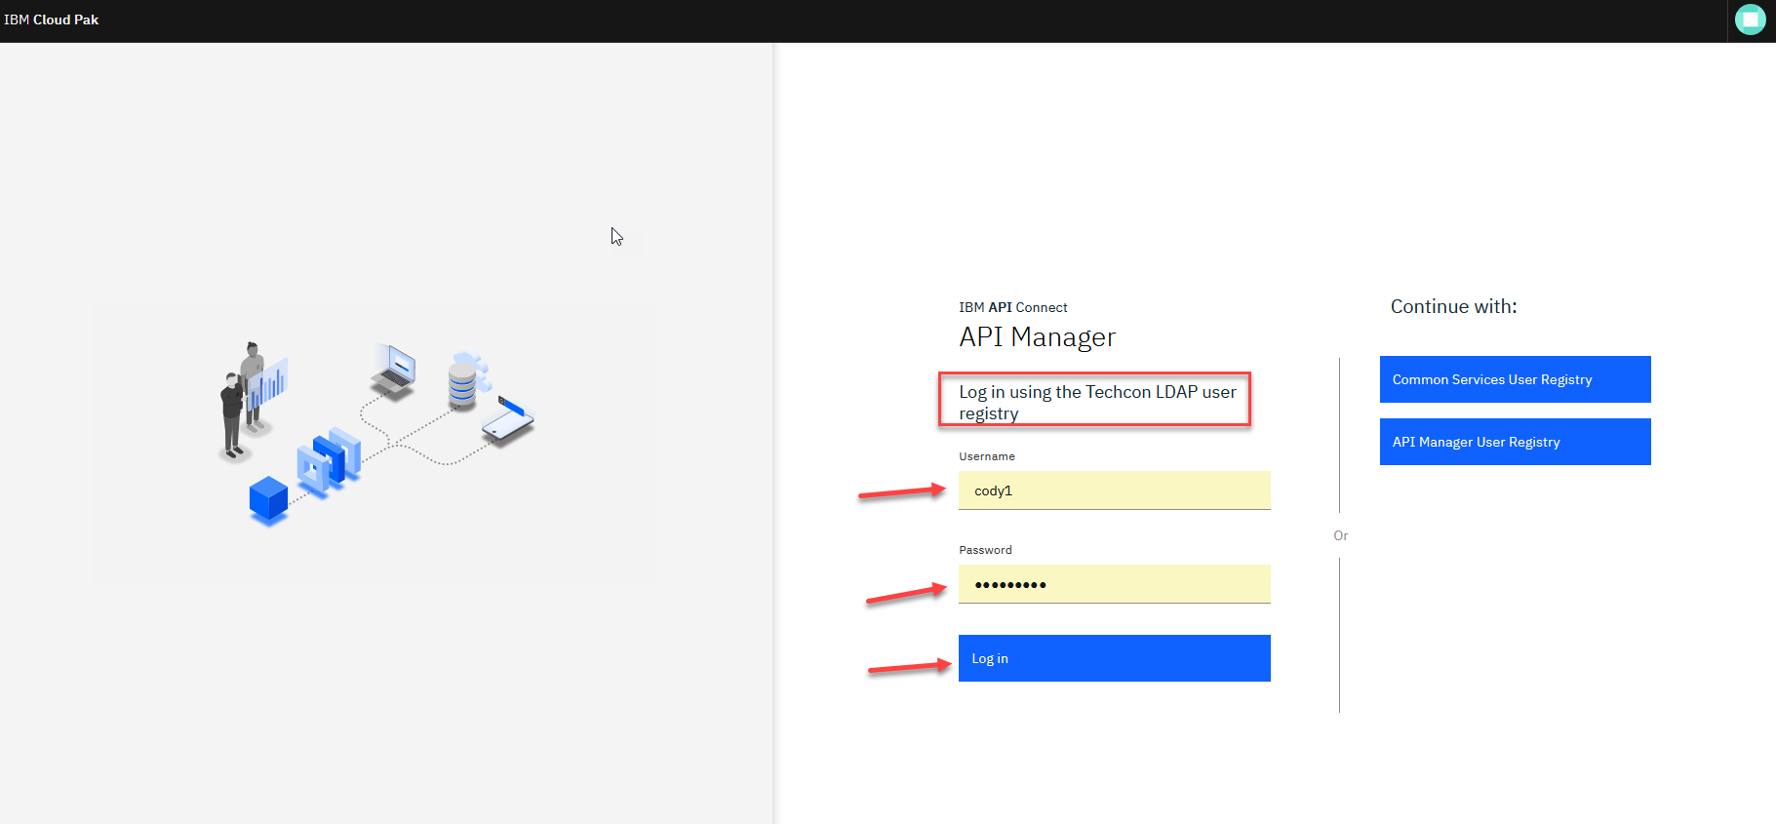The width and height of the screenshot is (1776, 824).
Task: Click the solid blue cube graphic
Action: 268,499
